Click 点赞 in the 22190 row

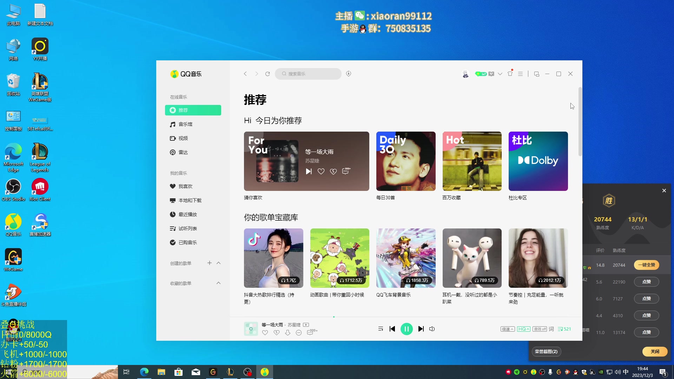647,282
